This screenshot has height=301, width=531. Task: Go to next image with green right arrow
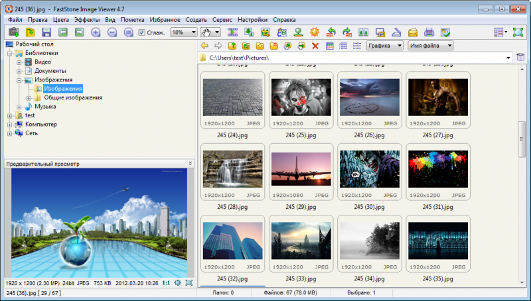click(x=79, y=32)
